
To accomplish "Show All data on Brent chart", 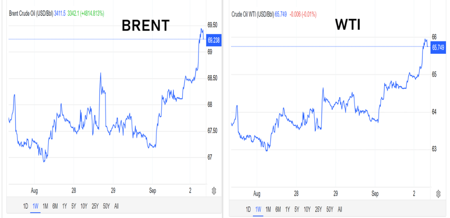I will click(x=116, y=206).
